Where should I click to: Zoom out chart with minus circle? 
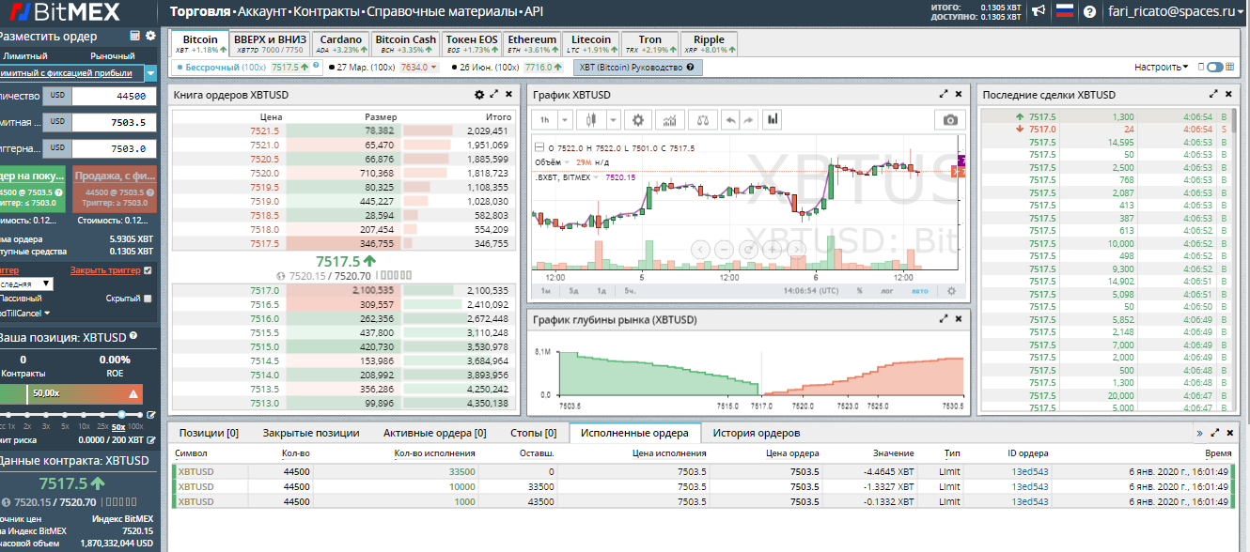pos(724,249)
